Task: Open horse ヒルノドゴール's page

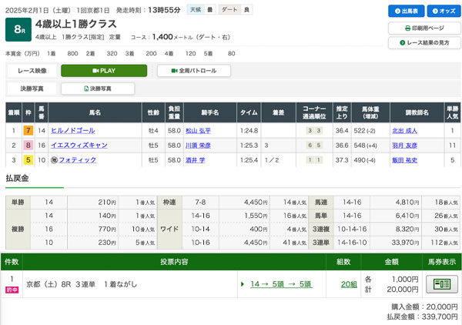Action: click(72, 131)
